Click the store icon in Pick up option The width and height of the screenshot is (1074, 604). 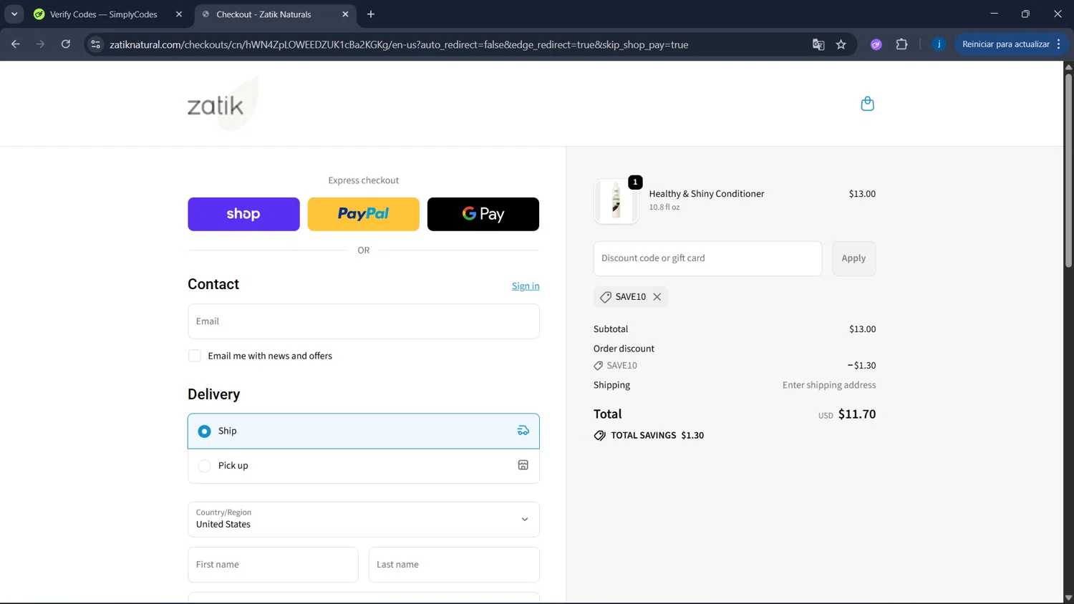523,465
